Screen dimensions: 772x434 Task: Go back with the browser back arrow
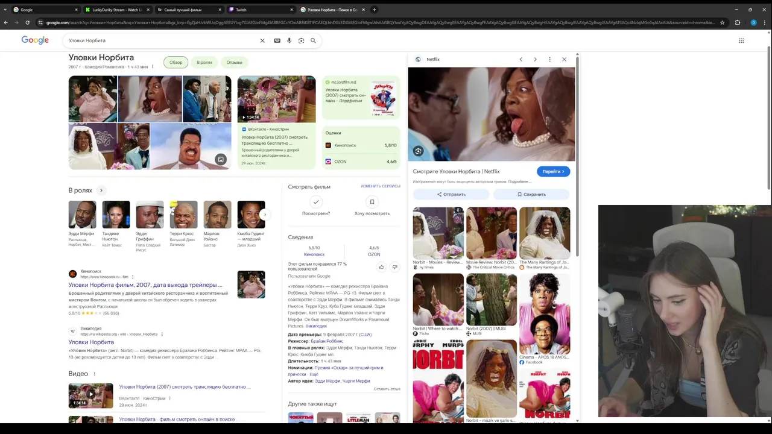coord(6,22)
